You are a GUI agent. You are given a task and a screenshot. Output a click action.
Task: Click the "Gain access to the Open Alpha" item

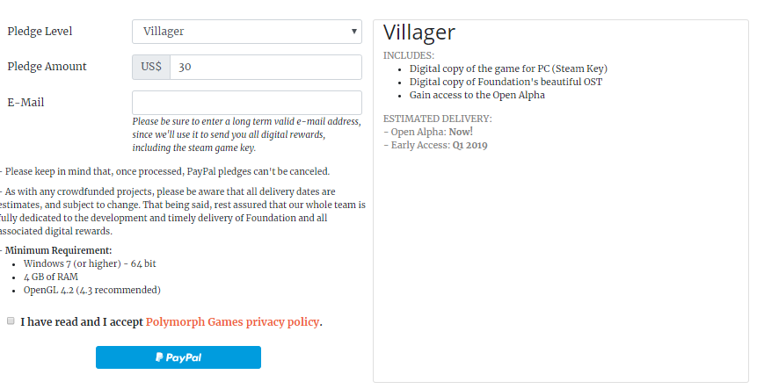click(477, 95)
